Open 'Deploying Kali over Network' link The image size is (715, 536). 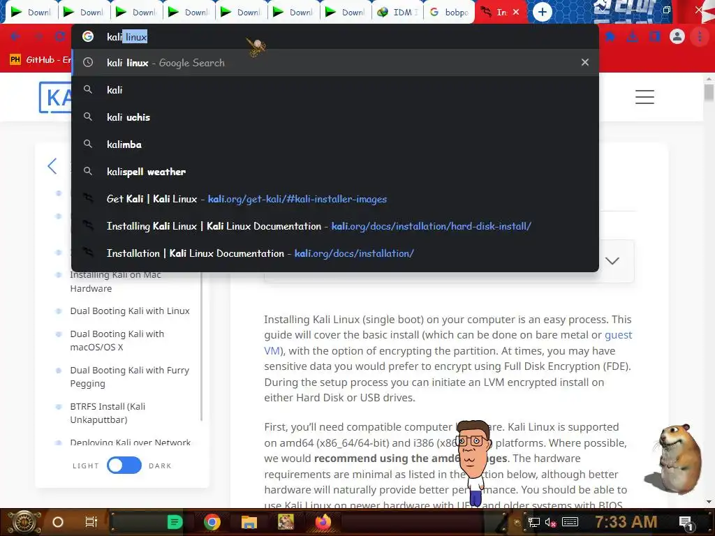coord(131,442)
